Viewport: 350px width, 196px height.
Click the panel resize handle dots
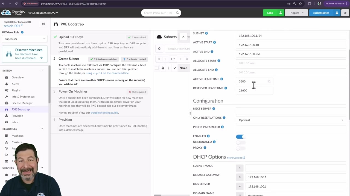point(190,113)
